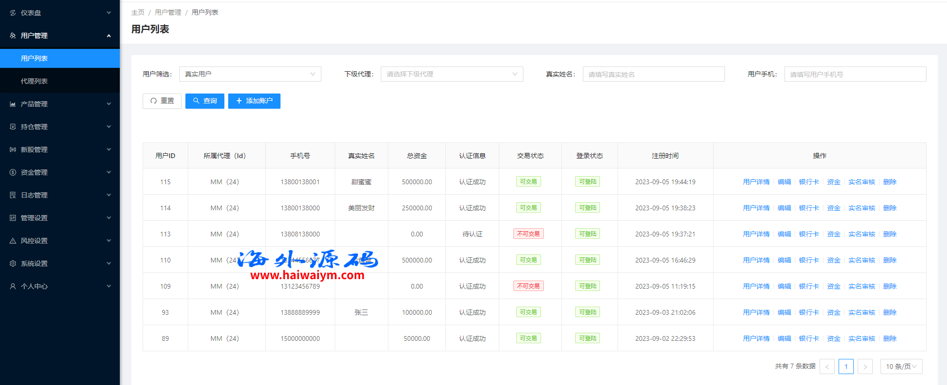Image resolution: width=947 pixels, height=385 pixels.
Task: Click the person icon beside 个人中心
Action: [13, 286]
